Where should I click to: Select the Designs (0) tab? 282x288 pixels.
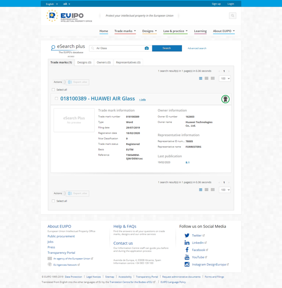(x=84, y=62)
